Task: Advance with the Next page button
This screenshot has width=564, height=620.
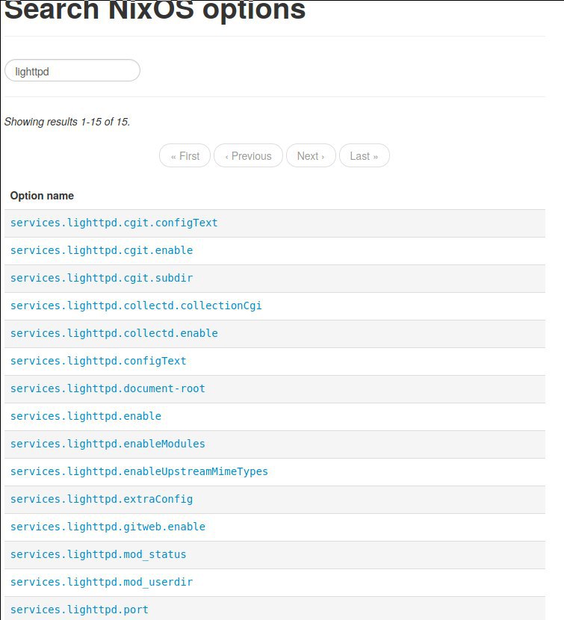Action: (311, 156)
